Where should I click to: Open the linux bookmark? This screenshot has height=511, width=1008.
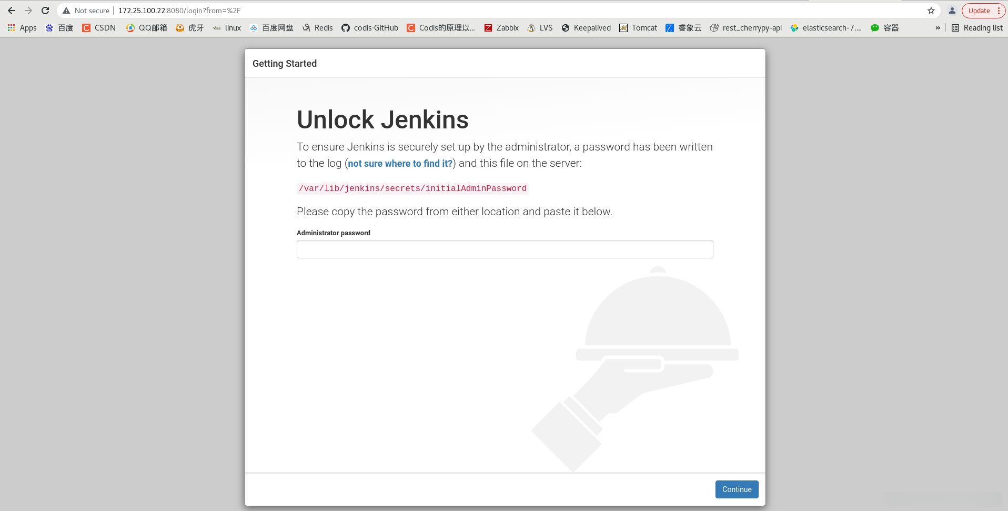coord(227,28)
